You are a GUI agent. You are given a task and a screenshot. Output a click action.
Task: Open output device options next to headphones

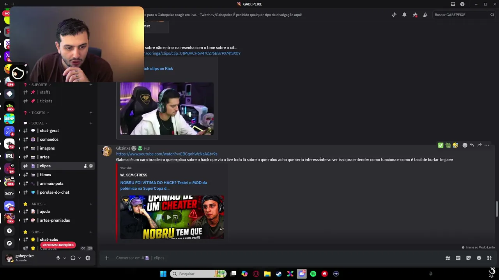(80, 258)
